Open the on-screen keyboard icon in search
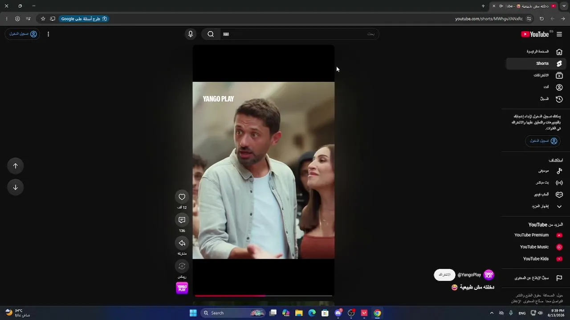This screenshot has height=320, width=570. (226, 34)
